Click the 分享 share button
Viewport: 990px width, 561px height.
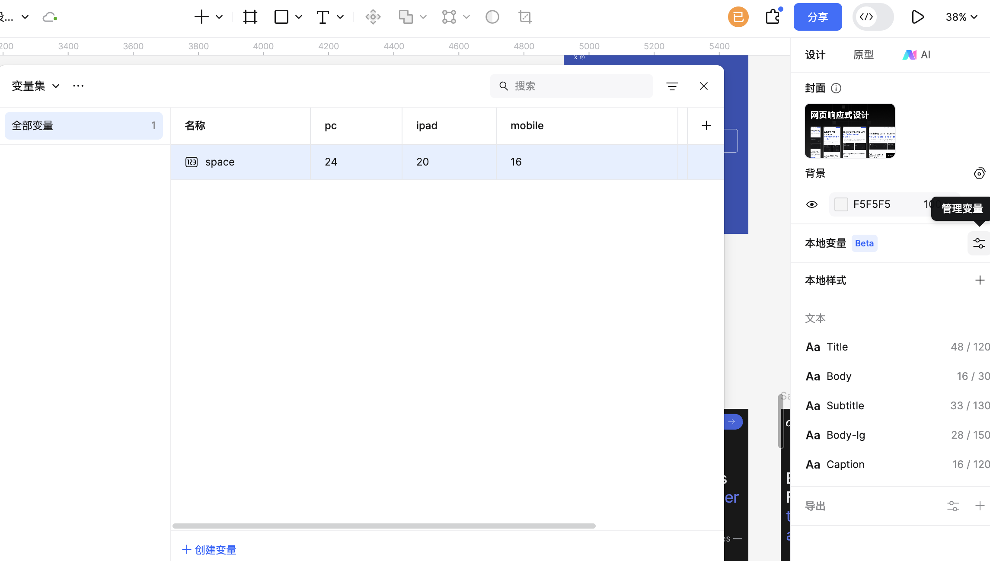pyautogui.click(x=817, y=17)
